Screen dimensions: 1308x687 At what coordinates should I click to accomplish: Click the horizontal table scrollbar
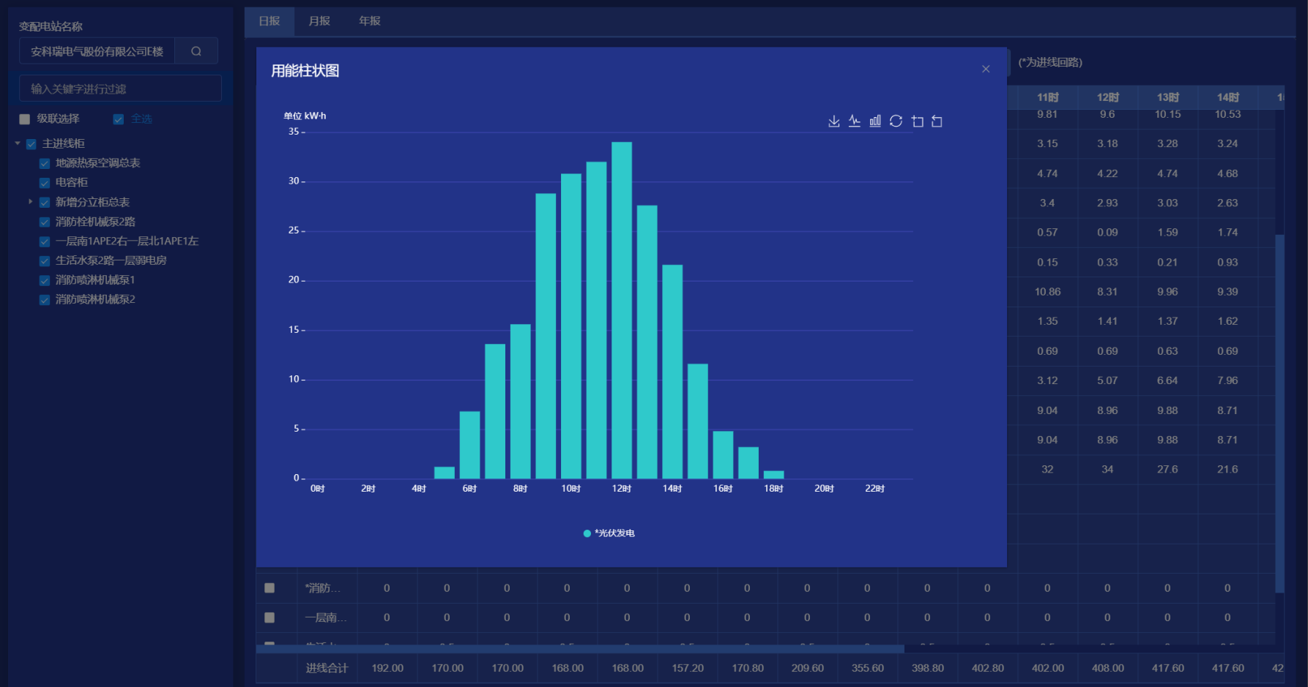pyautogui.click(x=580, y=649)
